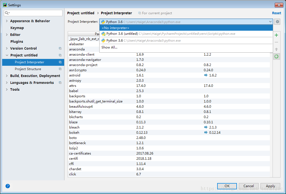
Task: Click the update arrow icon for astroid
Action: point(206,75)
